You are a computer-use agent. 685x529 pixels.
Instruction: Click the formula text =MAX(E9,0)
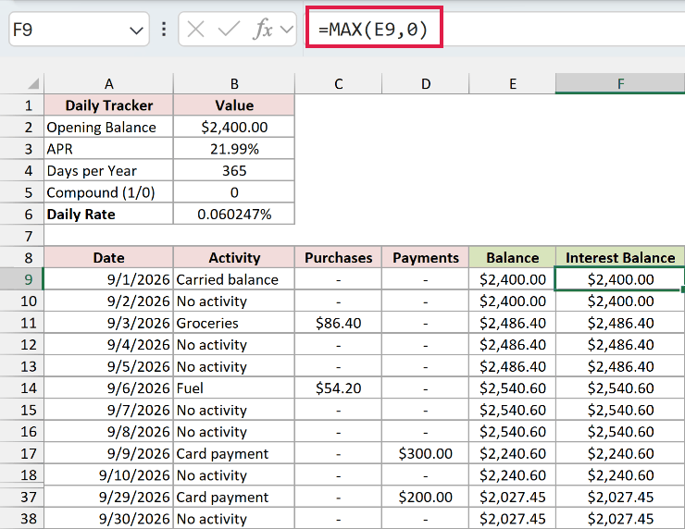point(374,30)
